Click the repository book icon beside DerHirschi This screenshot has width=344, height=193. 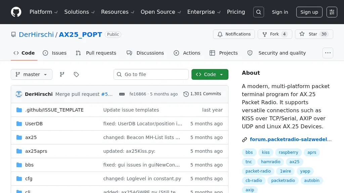(13, 34)
